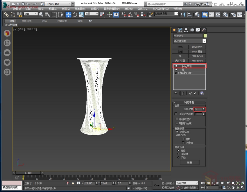Click the Remove Modifier trash icon

(x=195, y=93)
